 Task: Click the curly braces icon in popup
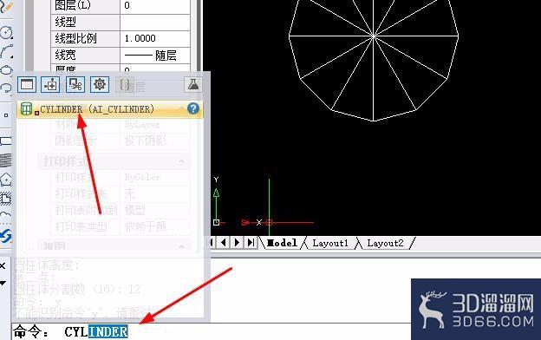tap(125, 84)
